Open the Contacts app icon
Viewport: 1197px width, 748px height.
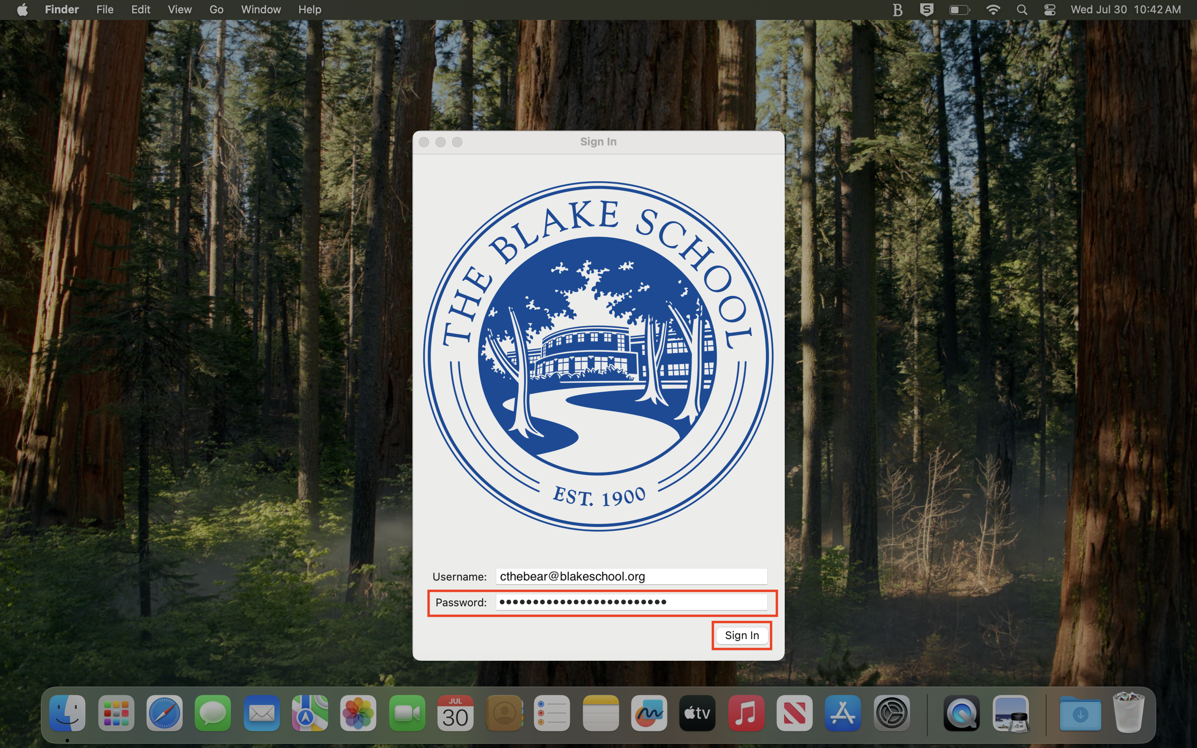tap(504, 713)
